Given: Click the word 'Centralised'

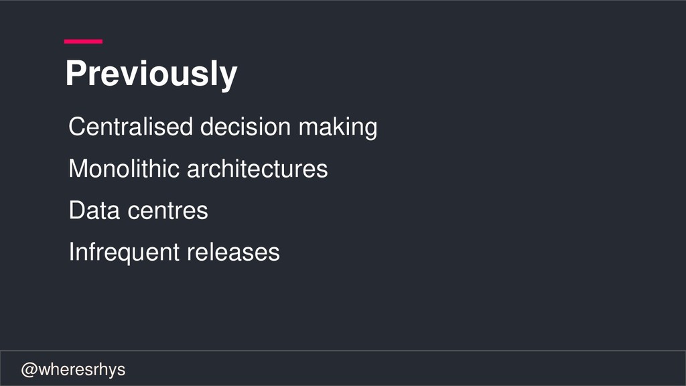Looking at the screenshot, I should [131, 127].
